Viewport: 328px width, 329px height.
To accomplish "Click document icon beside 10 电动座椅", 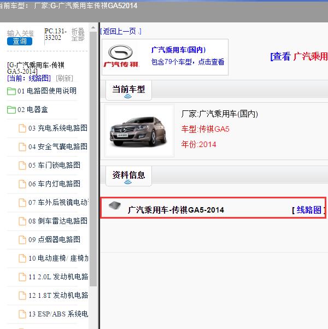I will (x=22, y=258).
